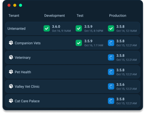The width and height of the screenshot is (147, 115).
Task: Click Valley Vet Clinic deploying spinner icon
Action: (111, 86)
